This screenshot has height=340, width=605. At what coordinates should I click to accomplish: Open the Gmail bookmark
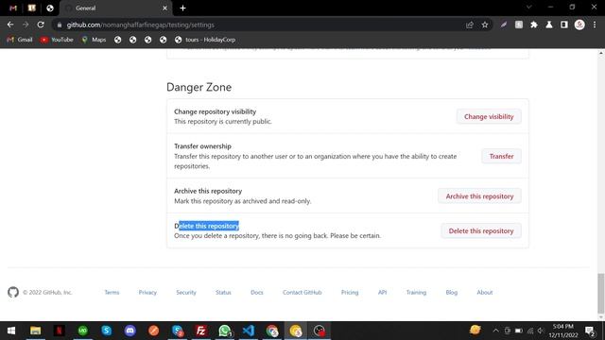click(20, 40)
